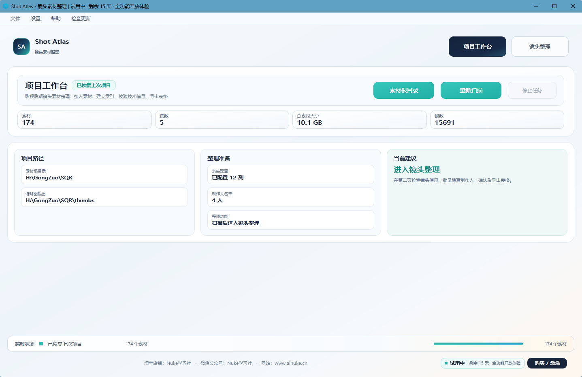Click the 停止任务 button
Viewport: 582px width, 377px height.
(x=532, y=90)
